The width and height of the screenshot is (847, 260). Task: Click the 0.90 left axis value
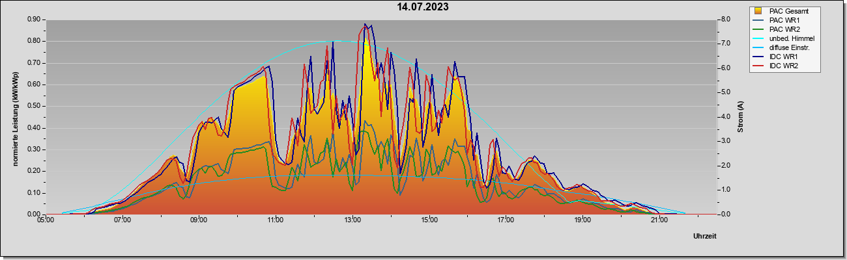pos(33,19)
